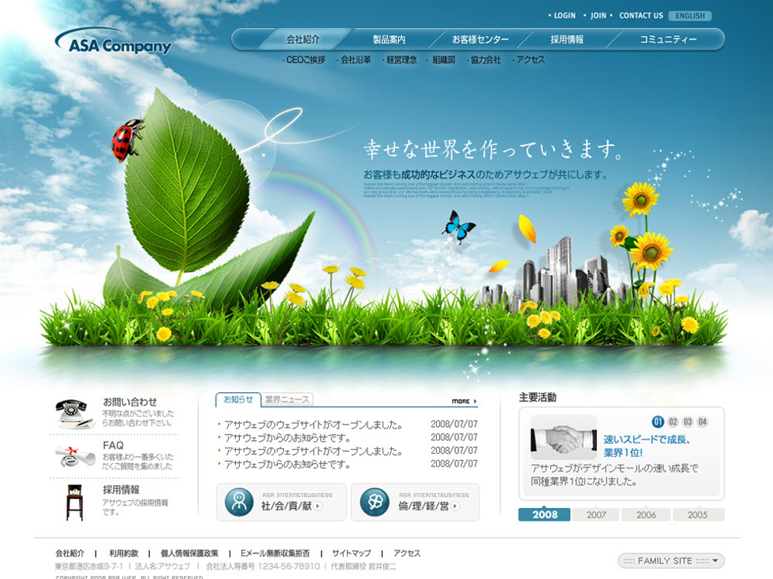Open the FAMILY SITE dropdown
Viewport: 773px width, 579px height.
(x=671, y=560)
